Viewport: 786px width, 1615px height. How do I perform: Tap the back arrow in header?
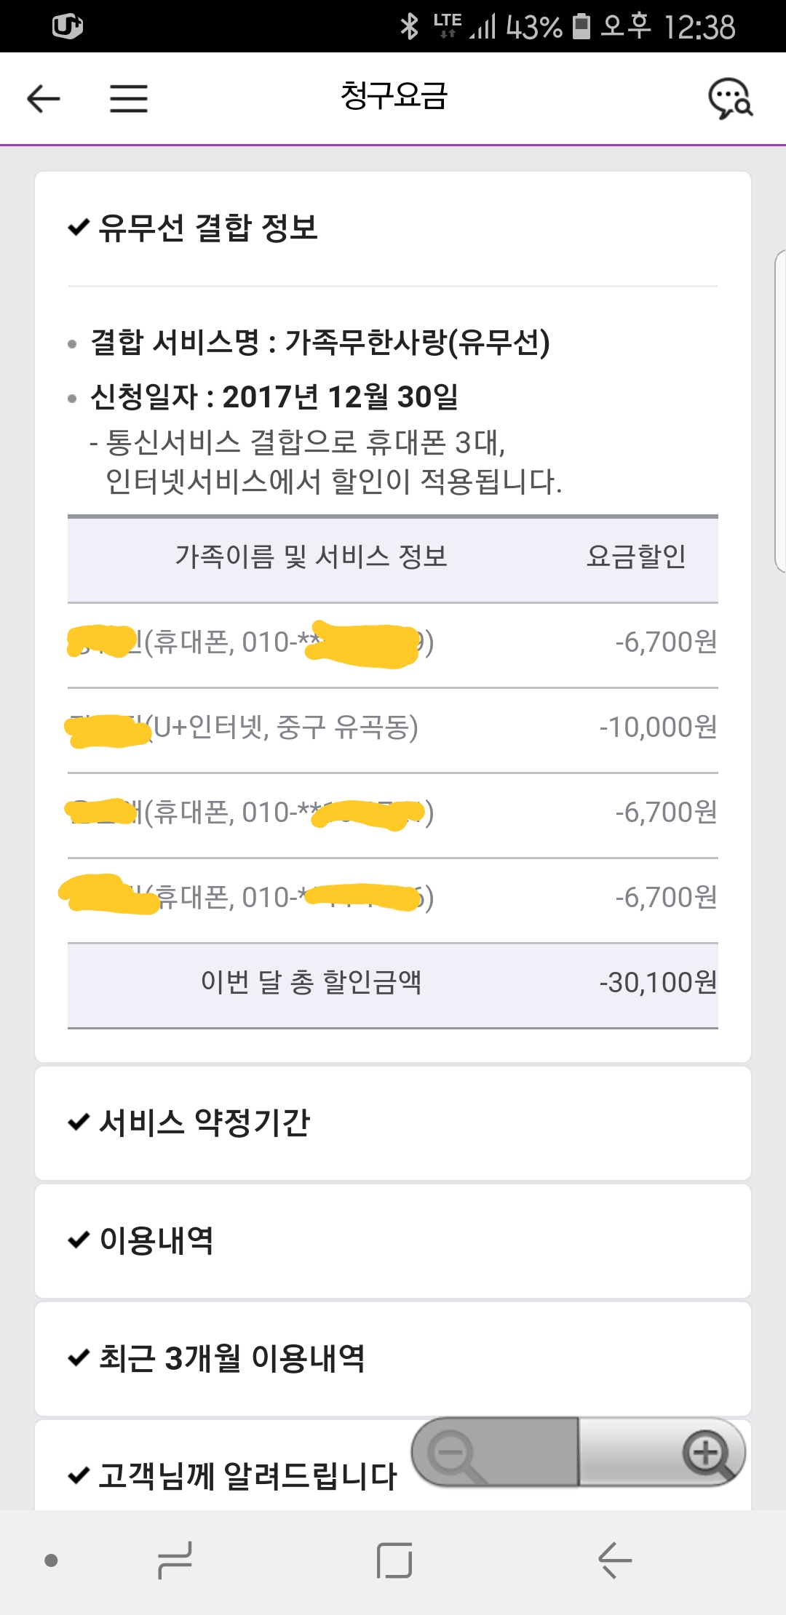pos(44,98)
